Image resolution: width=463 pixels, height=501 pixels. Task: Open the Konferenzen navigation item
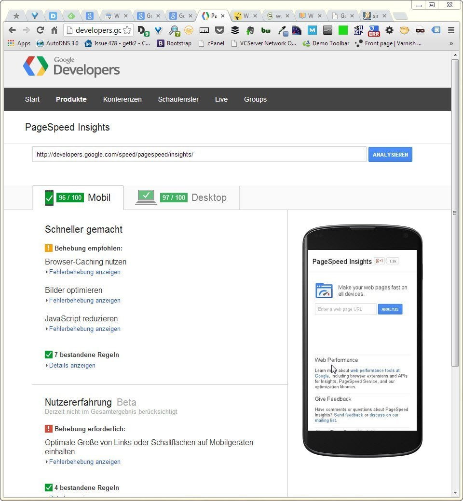[122, 99]
